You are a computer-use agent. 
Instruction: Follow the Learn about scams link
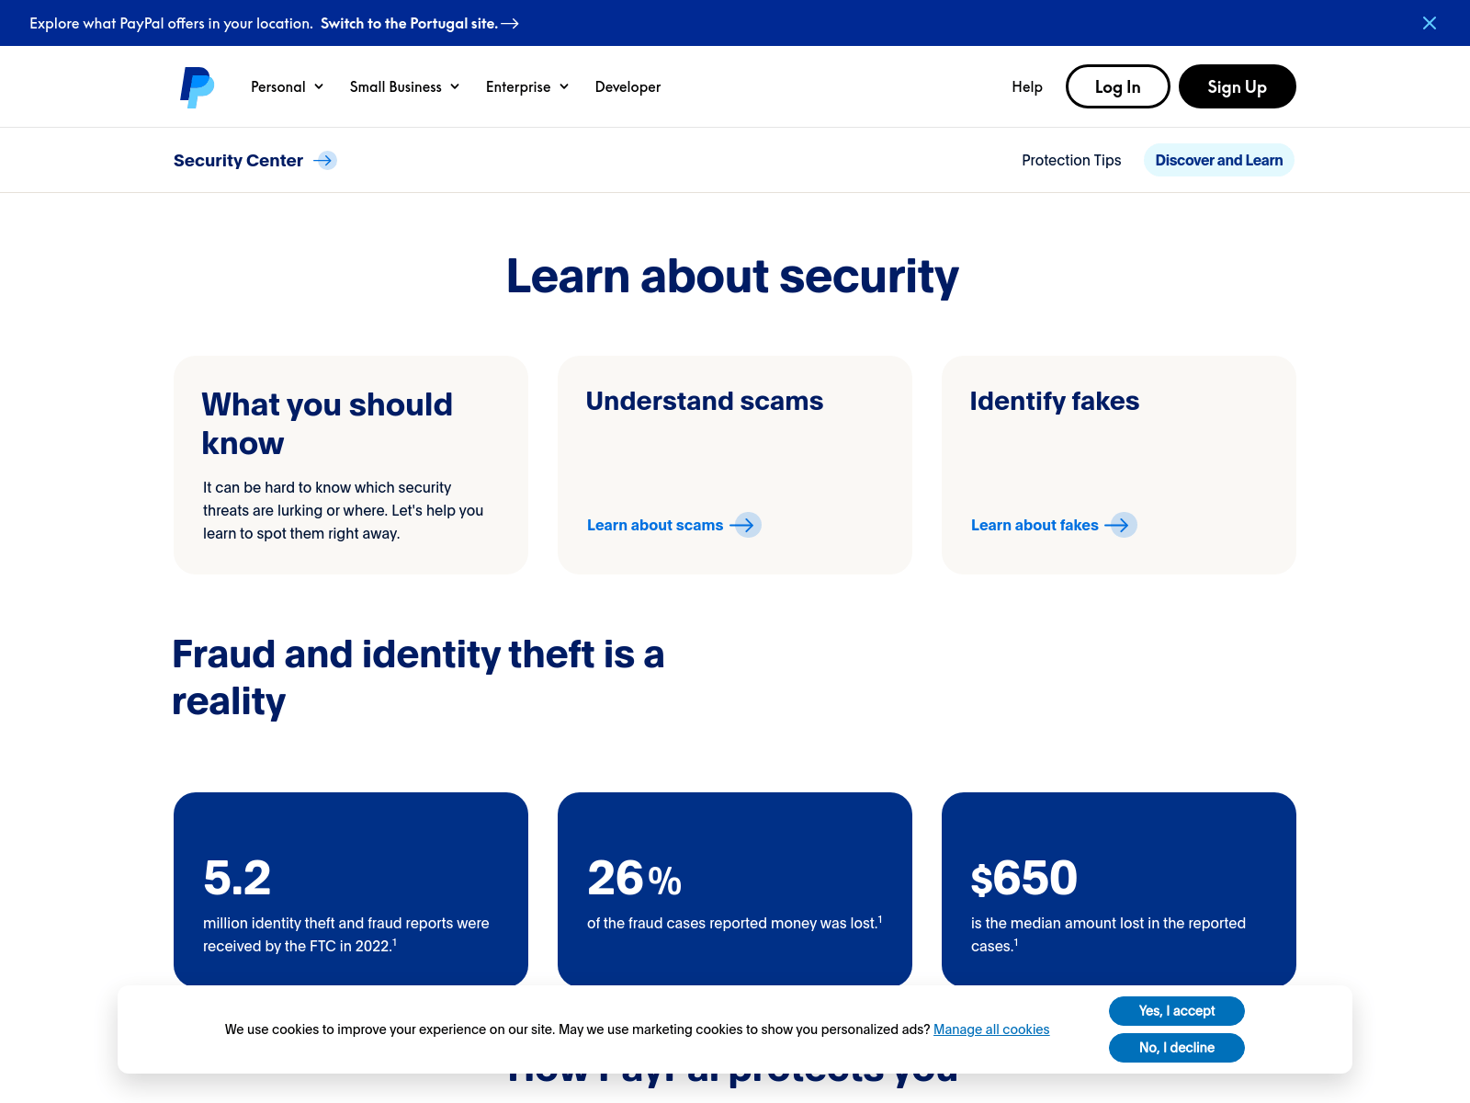click(x=673, y=525)
